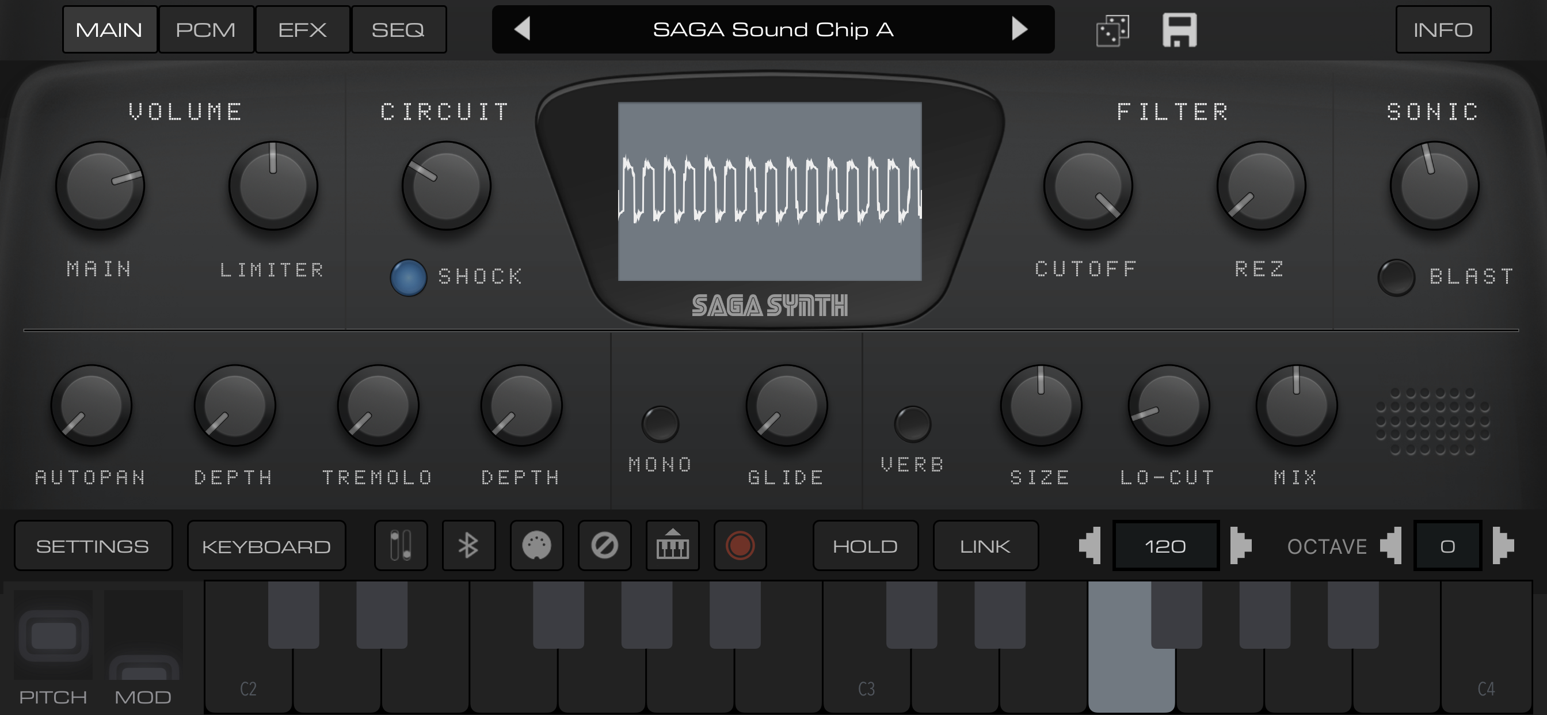
Task: Open the arpeggiator piano icon
Action: 673,545
